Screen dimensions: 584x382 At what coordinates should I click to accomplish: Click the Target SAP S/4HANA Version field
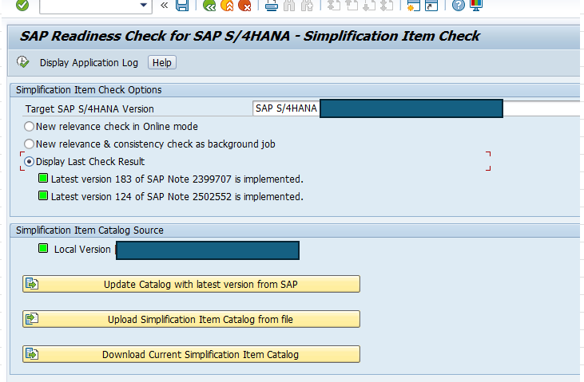tap(416, 108)
